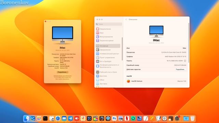Open Finder from the Dock
The height and width of the screenshot is (123, 219).
pyautogui.click(x=26, y=119)
